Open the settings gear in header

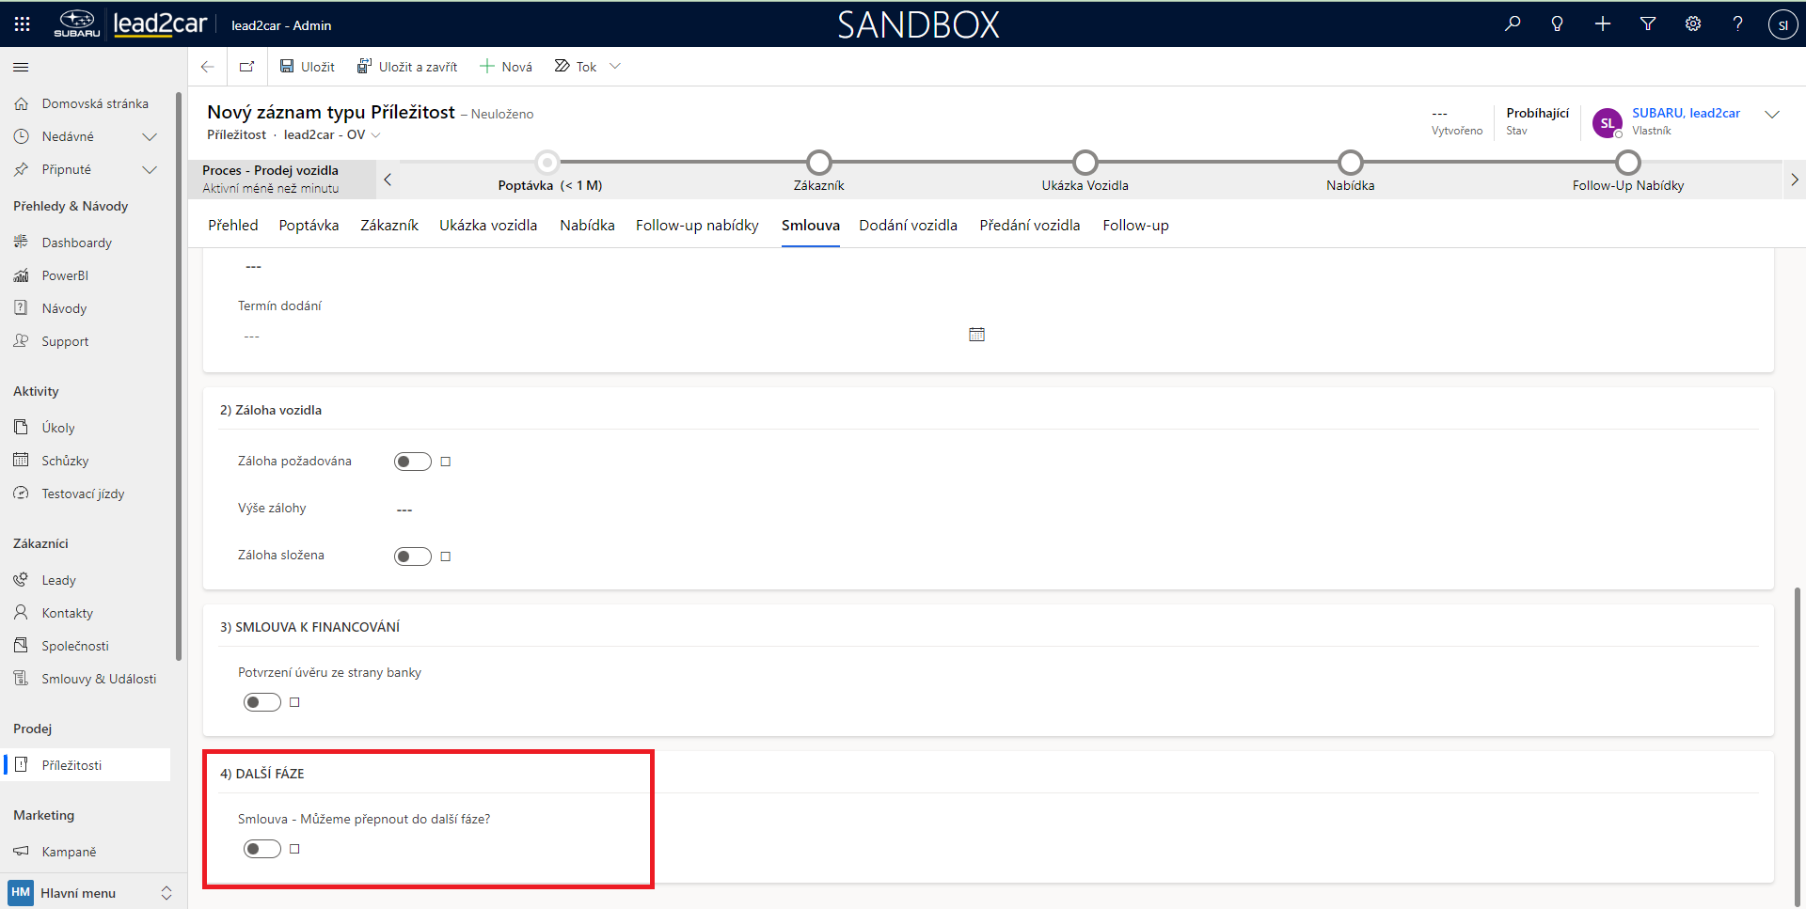[1693, 24]
